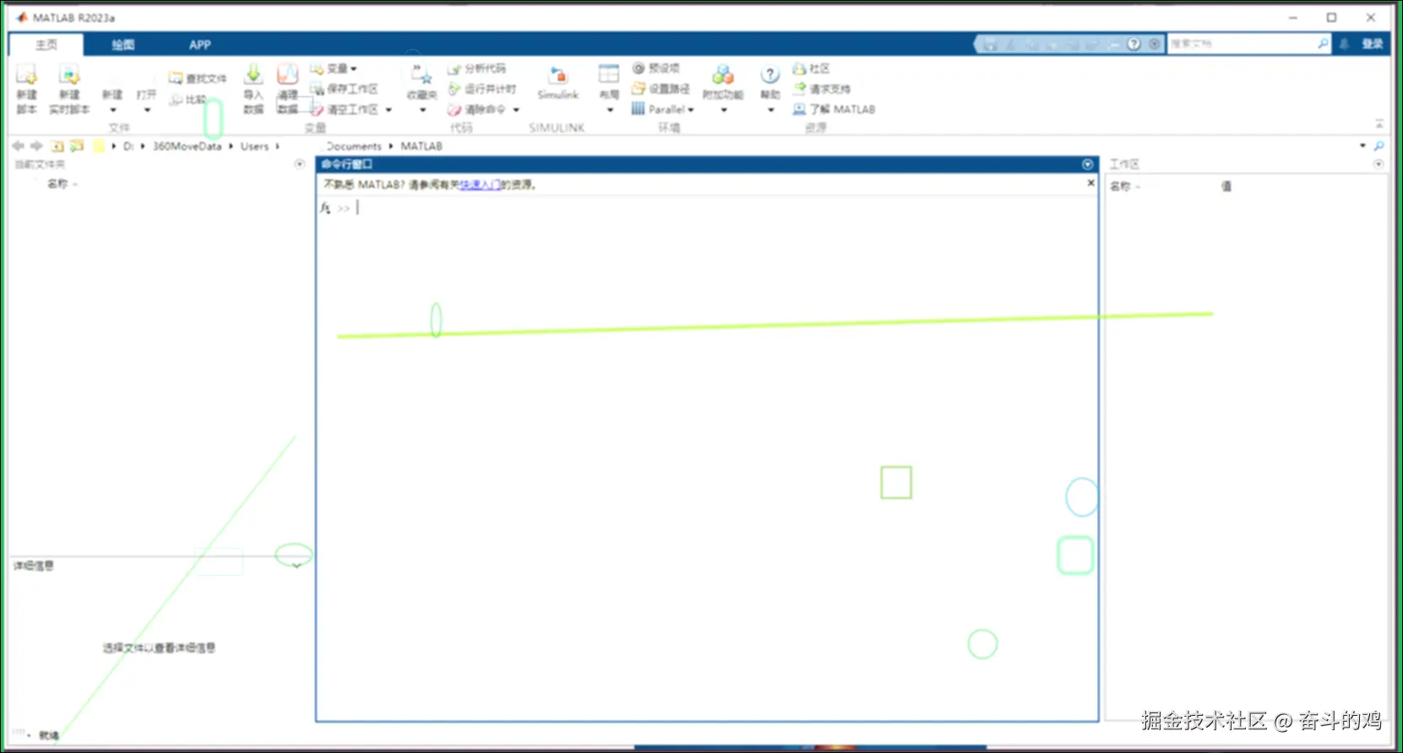Screen dimensions: 1403x753
Task: Open Current Folder panel actions menu
Action: 299,164
